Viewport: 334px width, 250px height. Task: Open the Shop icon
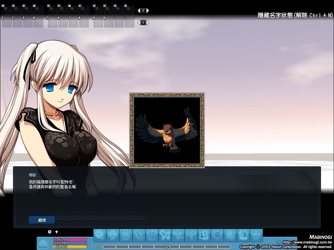coord(243,235)
